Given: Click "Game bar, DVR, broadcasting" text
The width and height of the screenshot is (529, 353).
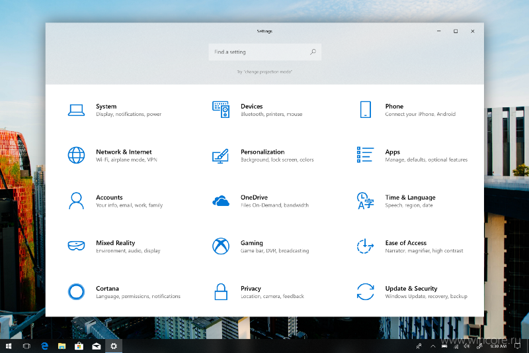Looking at the screenshot, I should click(275, 250).
